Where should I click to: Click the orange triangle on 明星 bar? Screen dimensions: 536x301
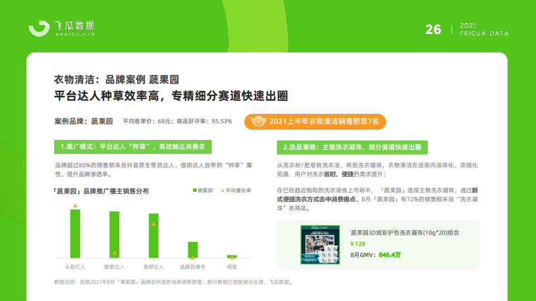point(232,256)
